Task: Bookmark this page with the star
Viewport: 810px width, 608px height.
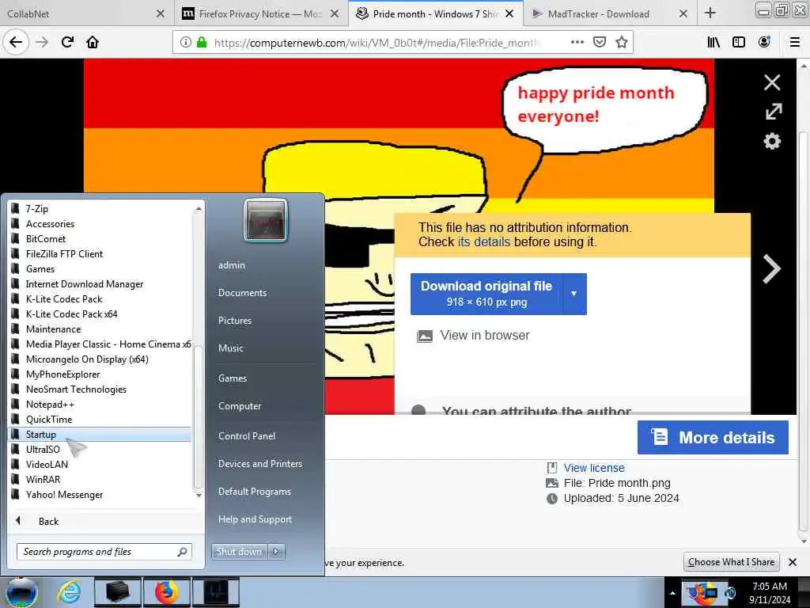Action: pyautogui.click(x=622, y=43)
